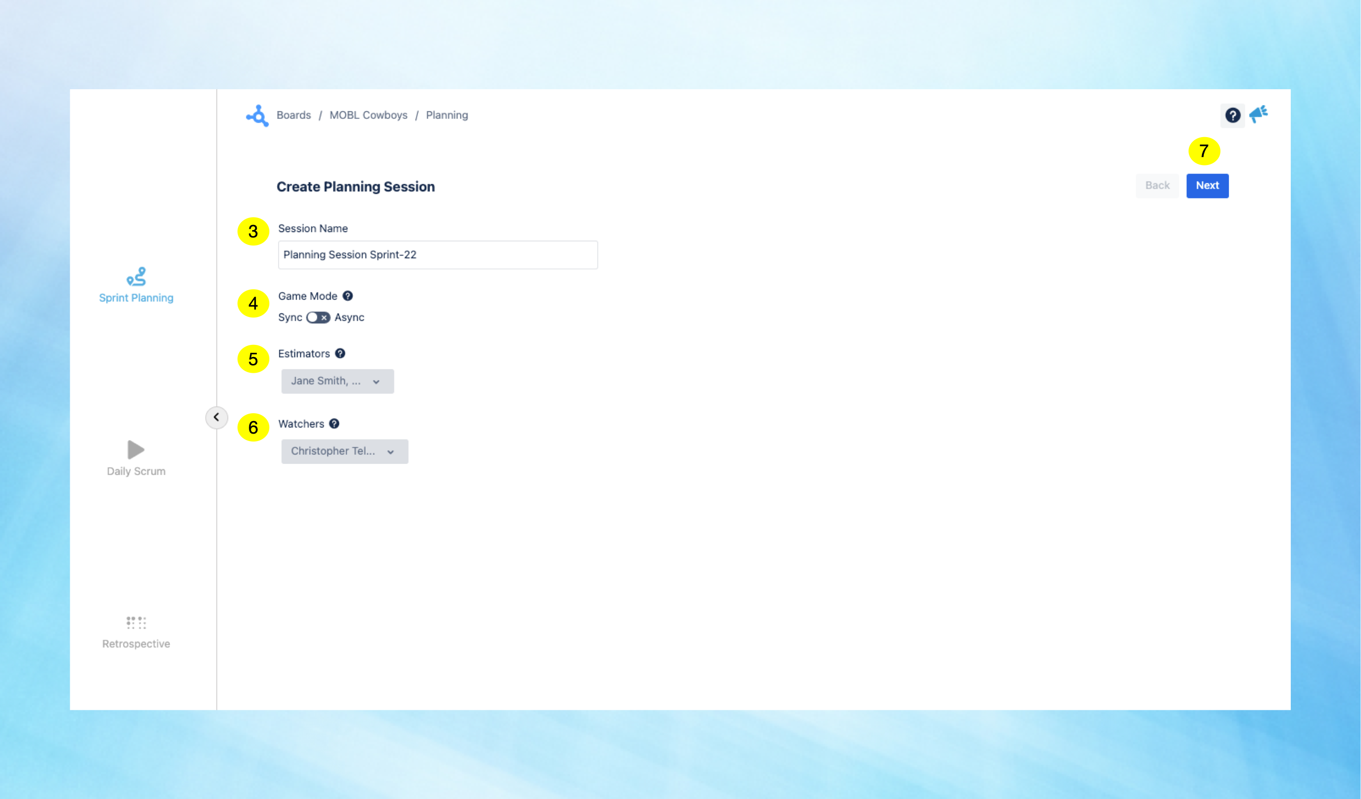Click the megaphone announcements icon
Viewport: 1361px width, 799px height.
(1258, 114)
